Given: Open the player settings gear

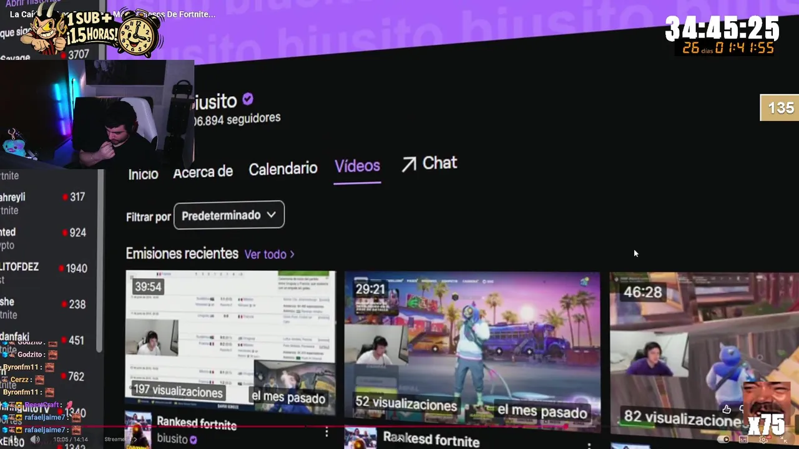Looking at the screenshot, I should coord(763,440).
